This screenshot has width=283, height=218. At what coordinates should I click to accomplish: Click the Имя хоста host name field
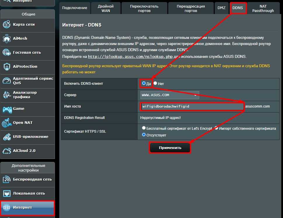click(192, 106)
